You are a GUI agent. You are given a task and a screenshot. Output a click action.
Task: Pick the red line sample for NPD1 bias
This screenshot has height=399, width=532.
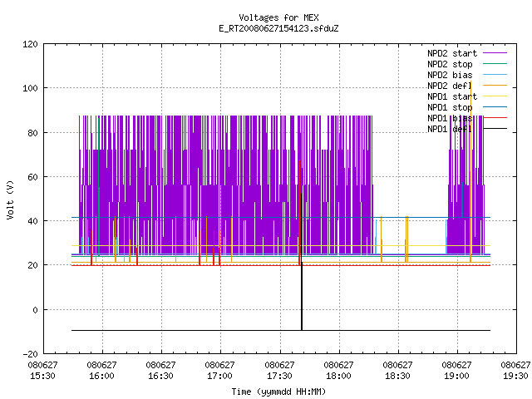tap(495, 118)
